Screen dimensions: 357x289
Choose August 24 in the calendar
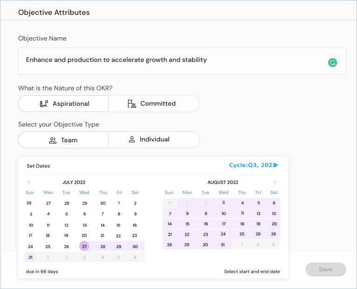coord(223,234)
